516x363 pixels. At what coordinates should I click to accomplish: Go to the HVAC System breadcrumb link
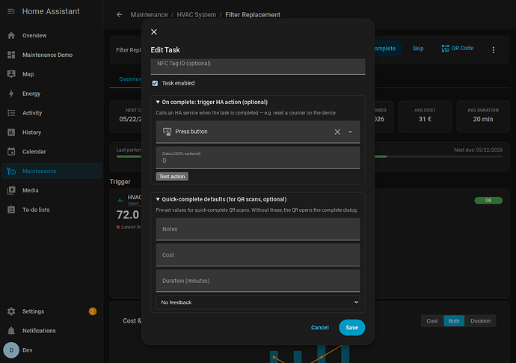click(197, 15)
